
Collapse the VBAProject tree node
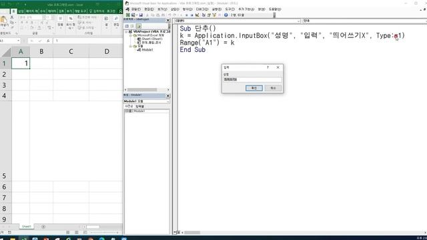[127, 32]
